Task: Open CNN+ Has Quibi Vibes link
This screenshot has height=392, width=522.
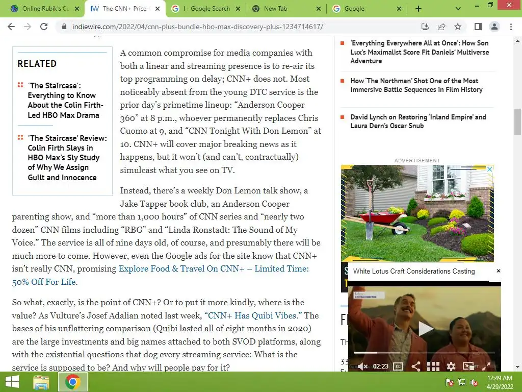Action: (253, 315)
